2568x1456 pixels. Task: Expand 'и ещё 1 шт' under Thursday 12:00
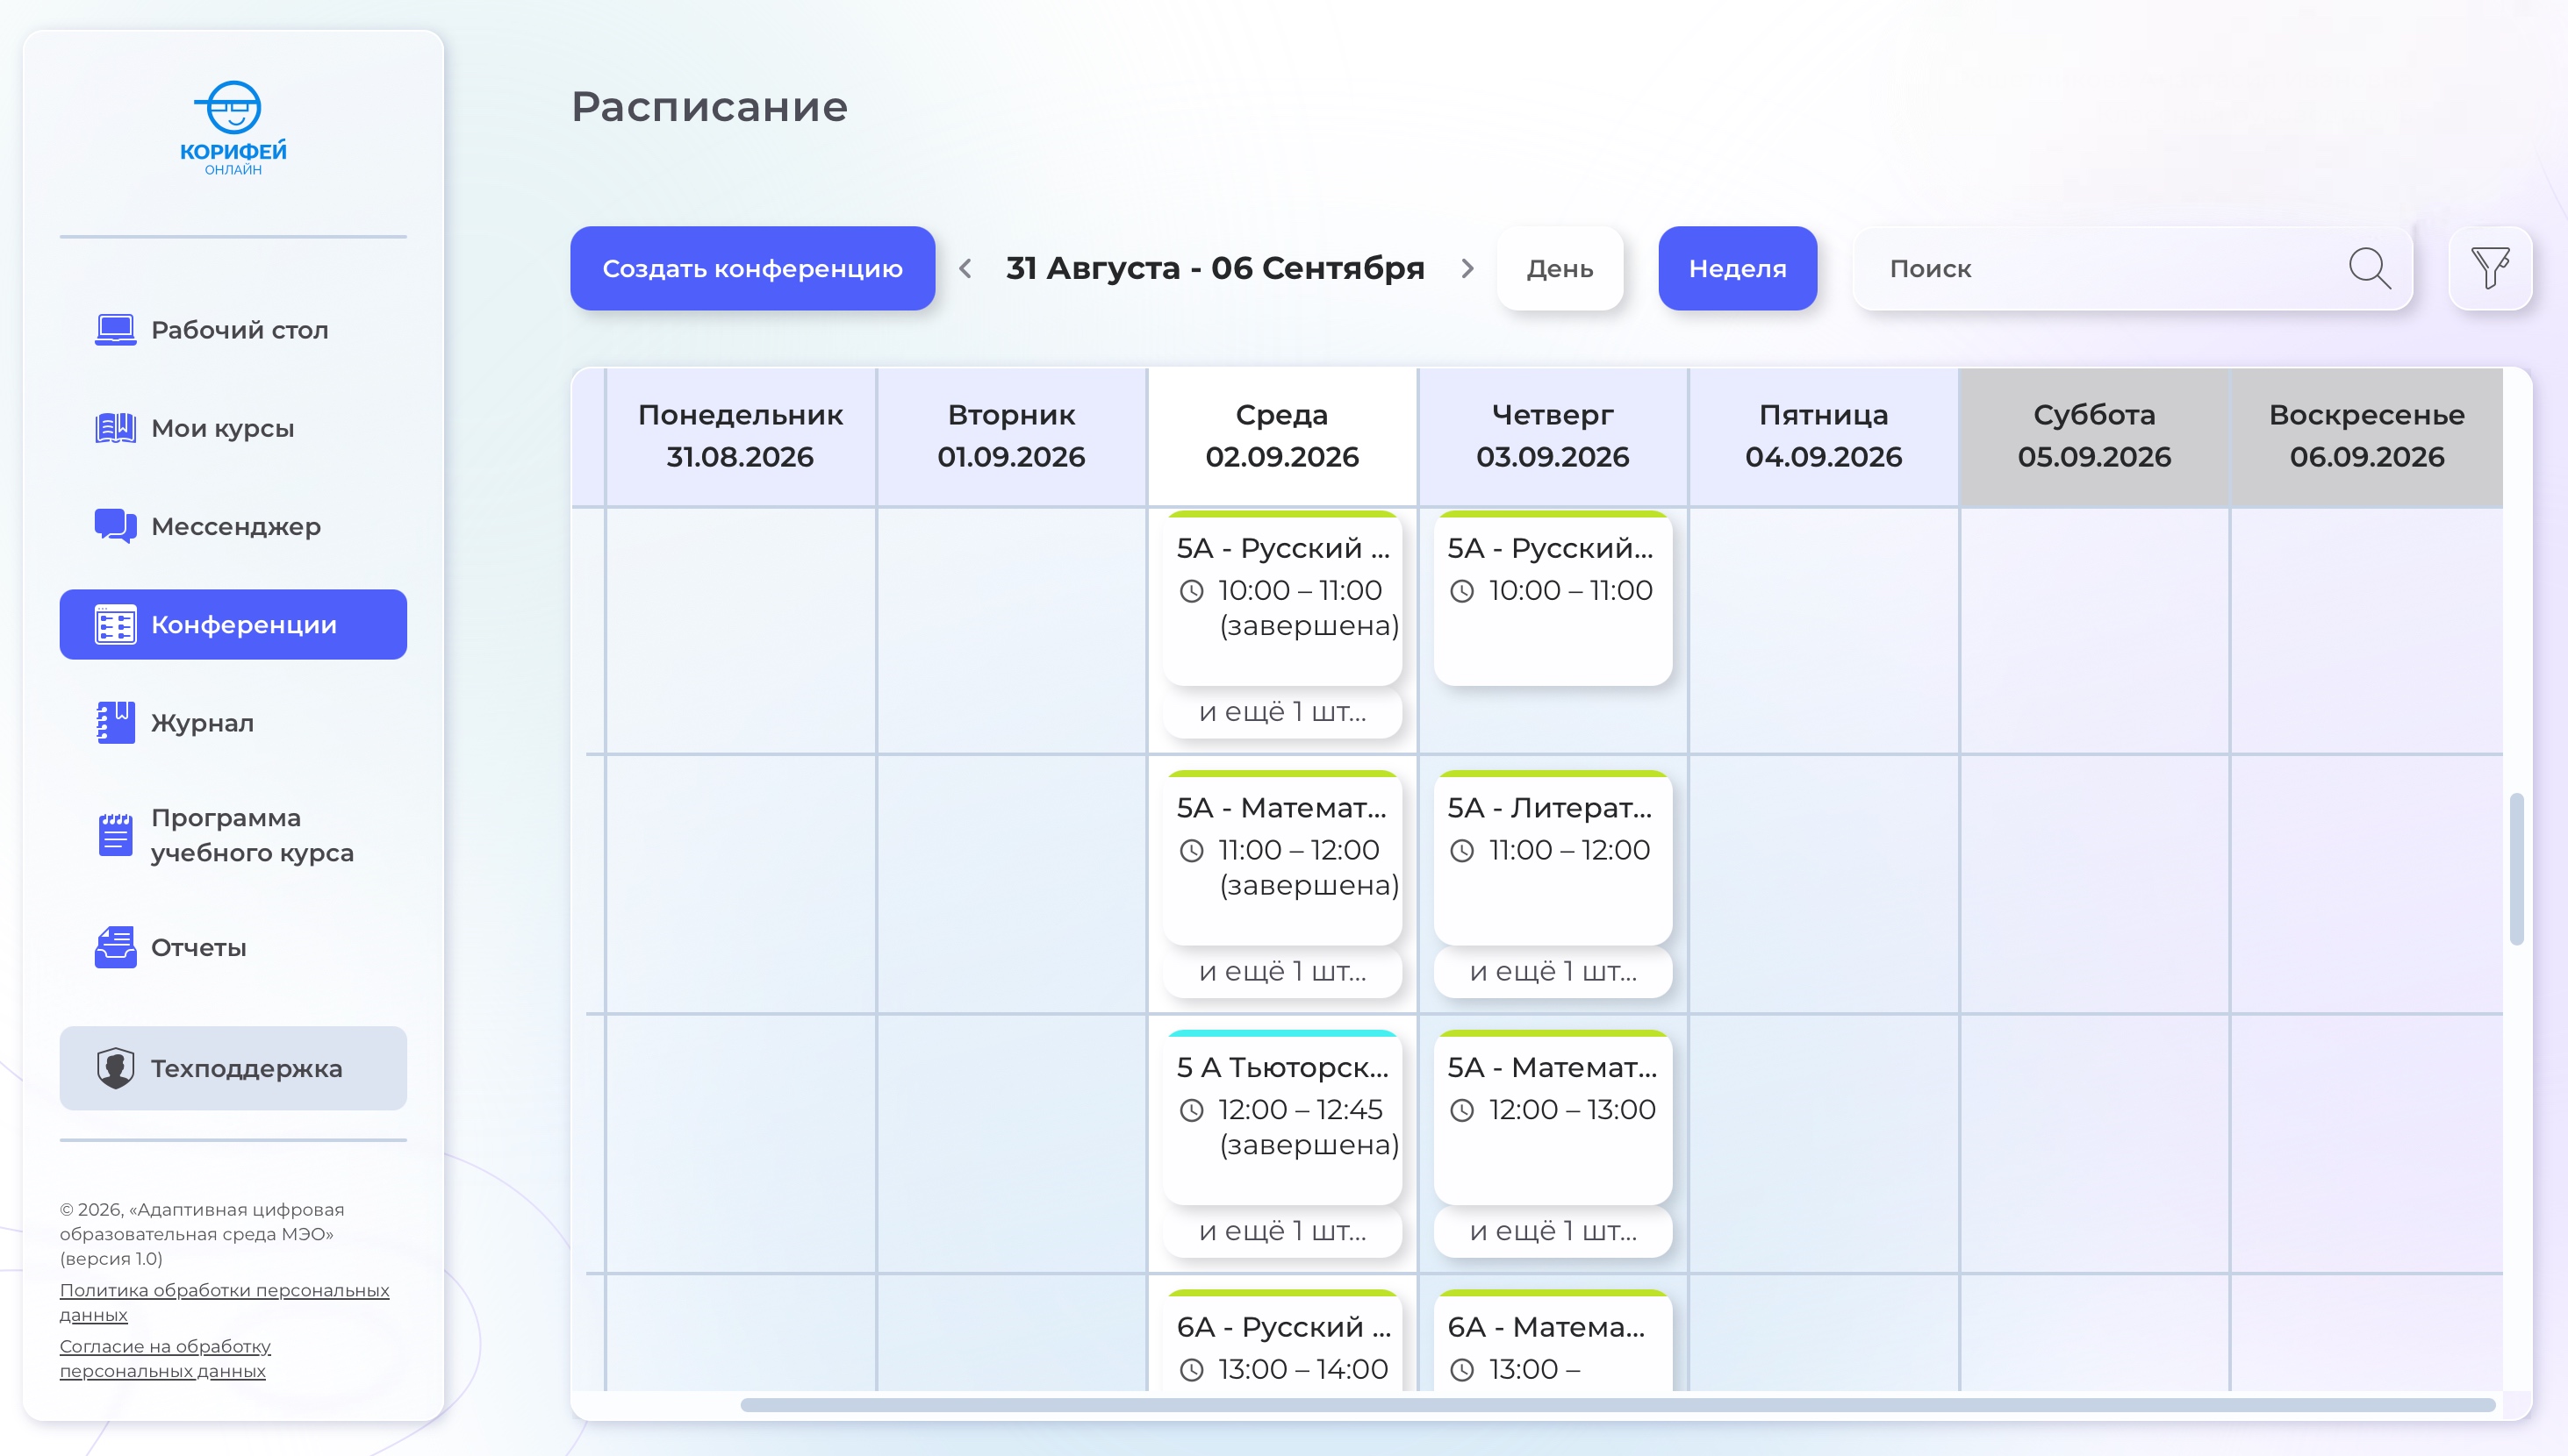[x=1553, y=1232]
